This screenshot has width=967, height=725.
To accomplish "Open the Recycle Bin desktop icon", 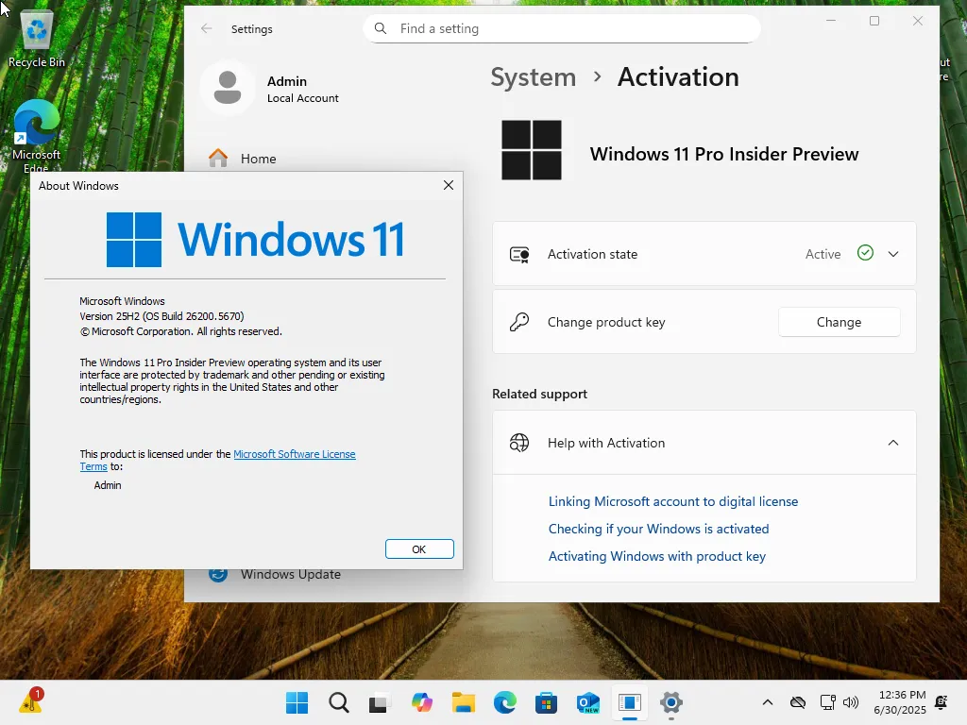I will [37, 39].
